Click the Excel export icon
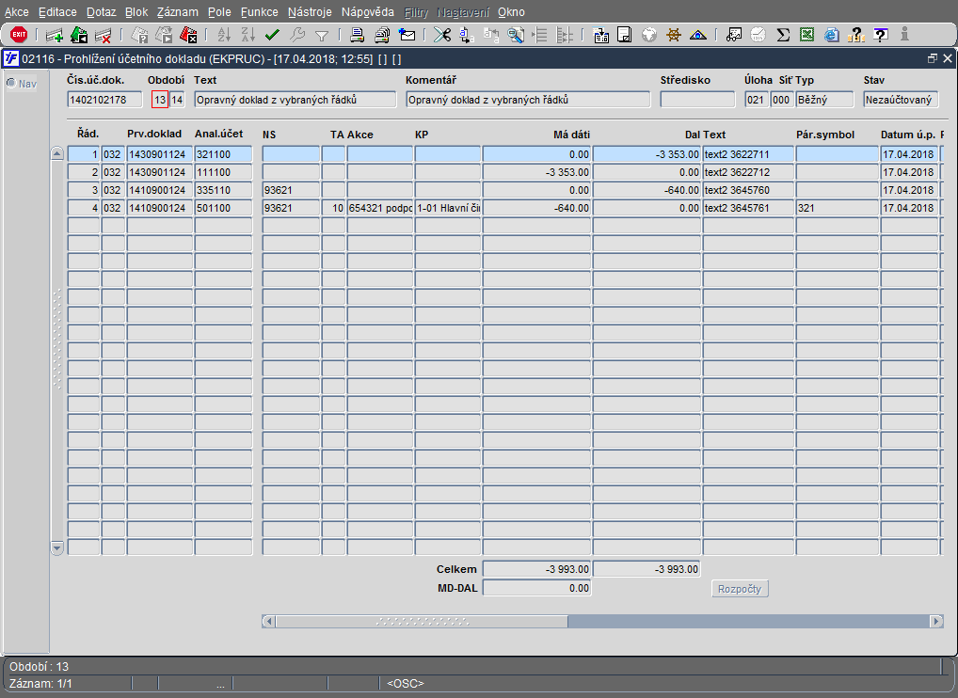The image size is (958, 698). pos(806,36)
